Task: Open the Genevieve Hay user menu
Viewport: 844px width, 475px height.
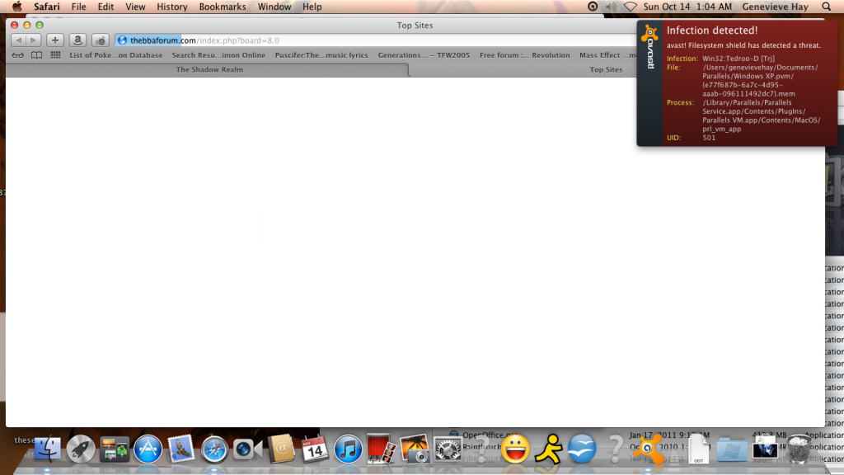Action: [771, 7]
